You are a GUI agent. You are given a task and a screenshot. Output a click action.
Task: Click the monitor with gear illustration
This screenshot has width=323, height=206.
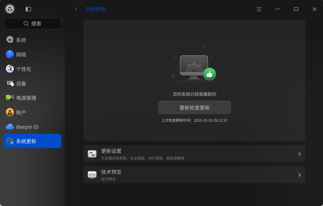pos(194,67)
